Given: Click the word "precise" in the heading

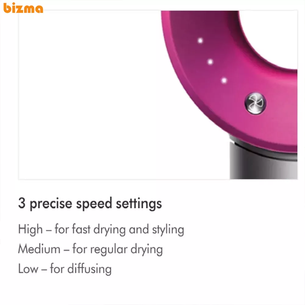Looking at the screenshot, I should click(51, 204).
